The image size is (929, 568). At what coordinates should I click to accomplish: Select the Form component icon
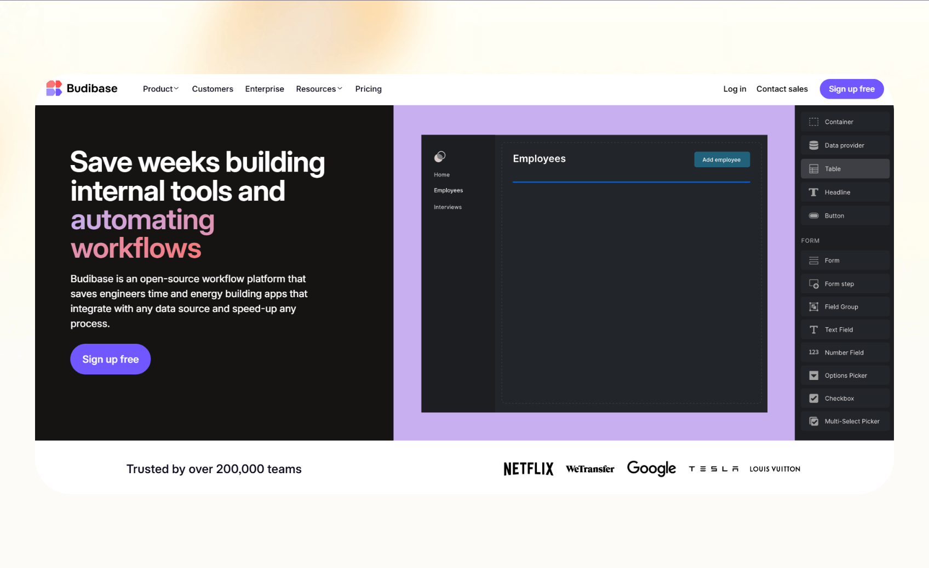click(x=813, y=260)
